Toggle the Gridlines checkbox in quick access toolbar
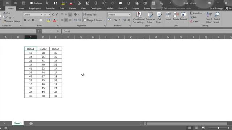 [32, 3]
